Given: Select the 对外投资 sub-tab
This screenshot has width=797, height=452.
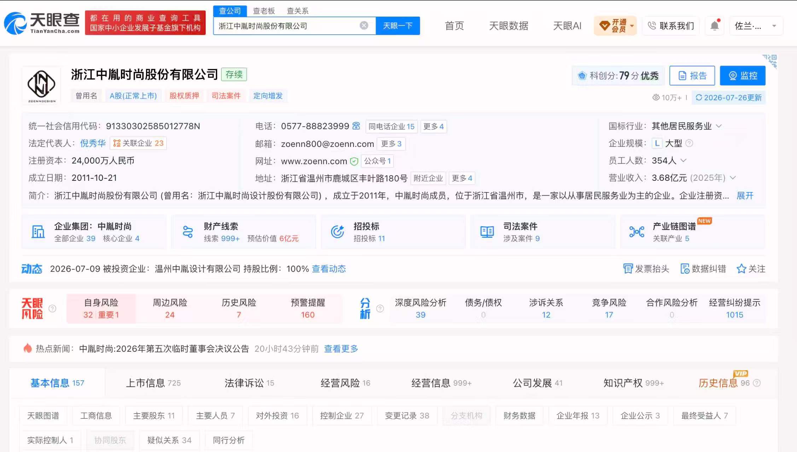Looking at the screenshot, I should 278,416.
